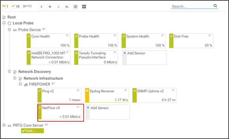Screen dimensions: 229x139
Task: Click the plus icon under Probe Device
Action: (x=125, y=53)
